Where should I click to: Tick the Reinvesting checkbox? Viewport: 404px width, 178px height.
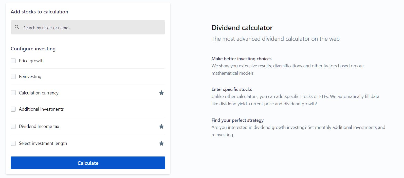point(13,76)
